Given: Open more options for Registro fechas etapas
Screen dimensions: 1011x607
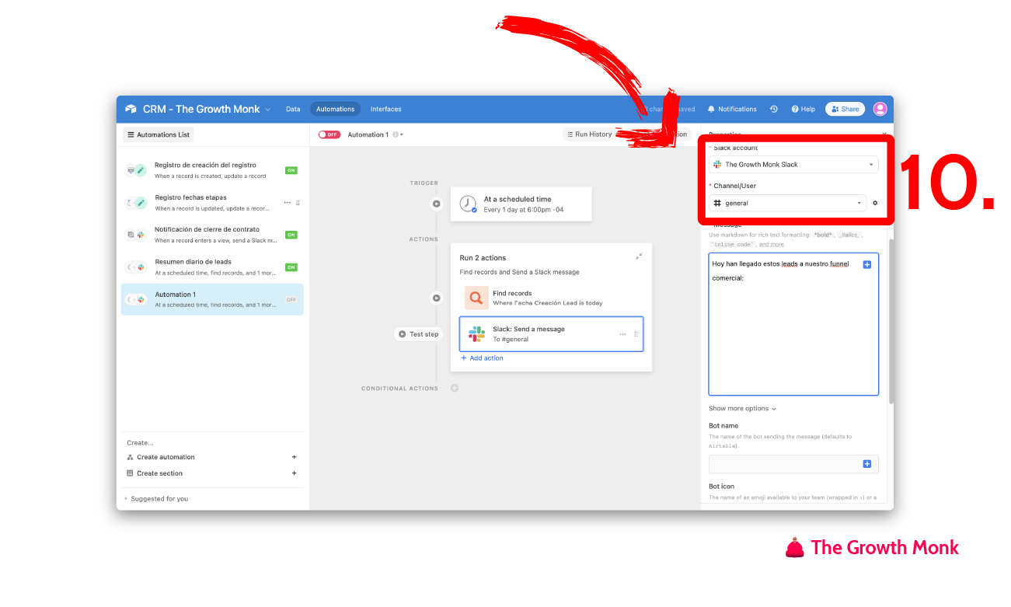Looking at the screenshot, I should click(287, 203).
